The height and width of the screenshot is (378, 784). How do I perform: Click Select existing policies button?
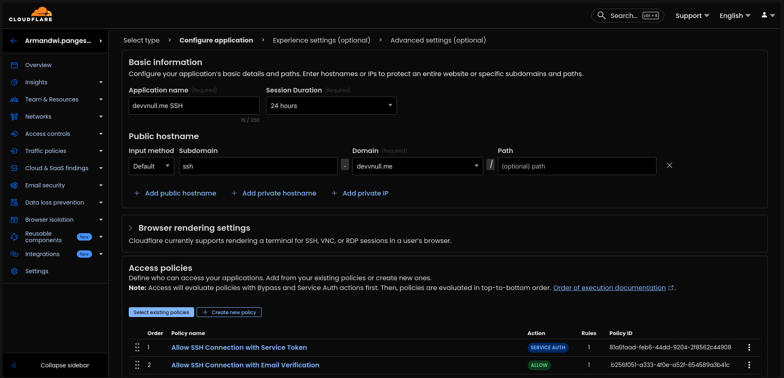coord(161,312)
